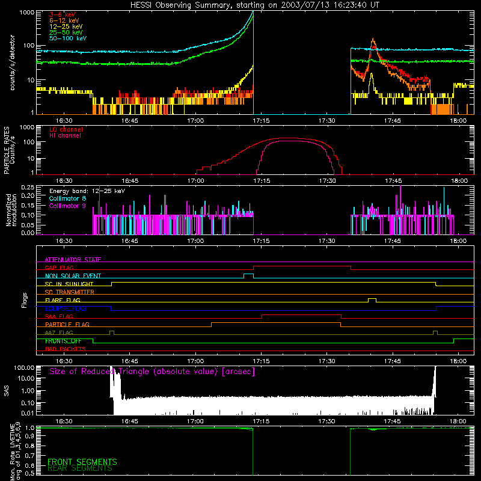Viewport: 481px width, 481px height.
Task: Click the FLARE FLAG label
Action: 63,300
